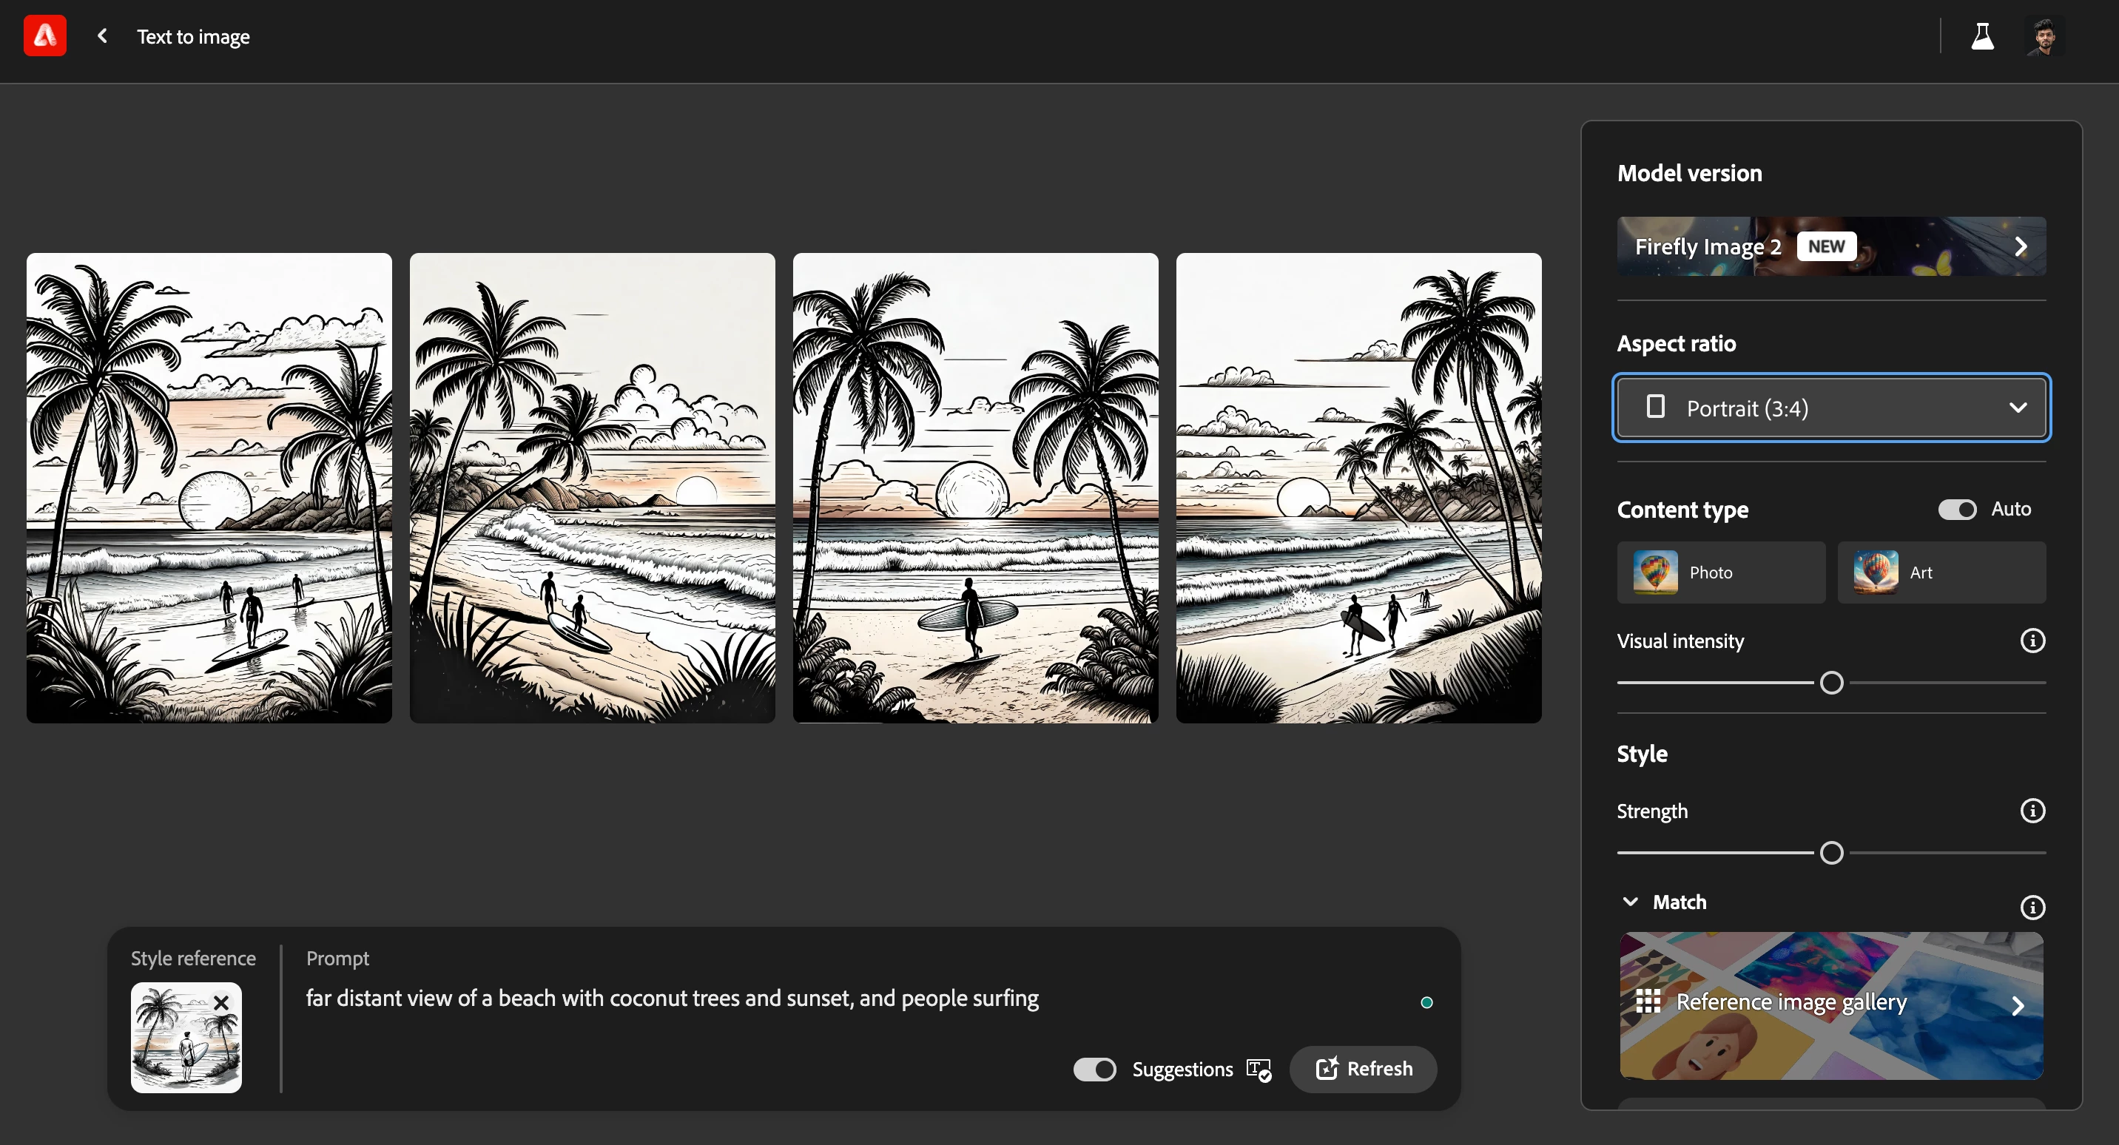Select the third generated beach image
The width and height of the screenshot is (2119, 1145).
(976, 487)
